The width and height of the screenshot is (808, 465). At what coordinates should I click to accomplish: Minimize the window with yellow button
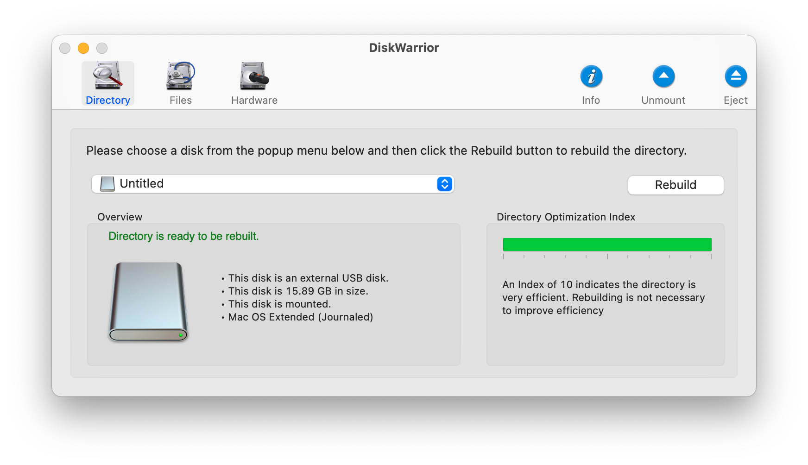coord(83,48)
